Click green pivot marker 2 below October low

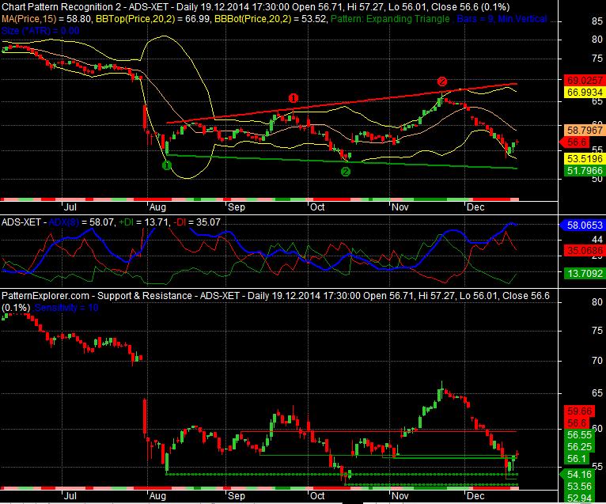[346, 172]
